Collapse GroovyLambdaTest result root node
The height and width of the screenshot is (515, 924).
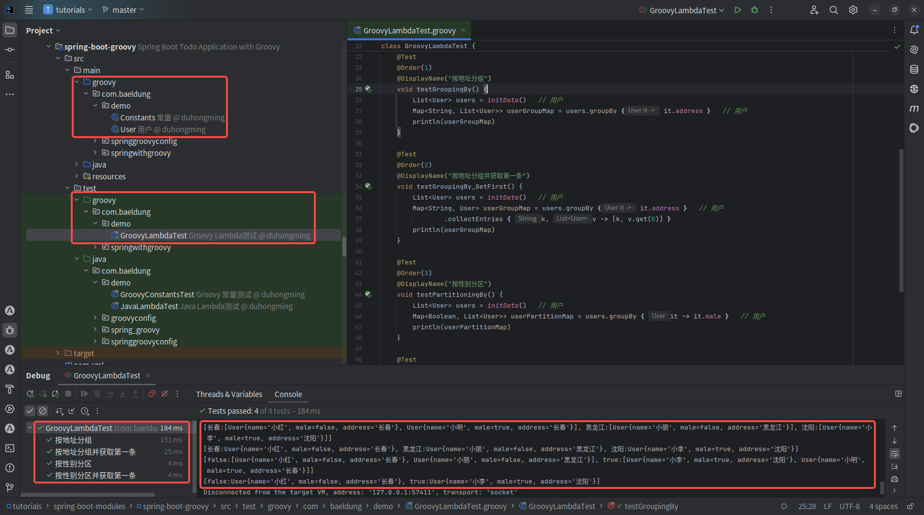point(30,428)
